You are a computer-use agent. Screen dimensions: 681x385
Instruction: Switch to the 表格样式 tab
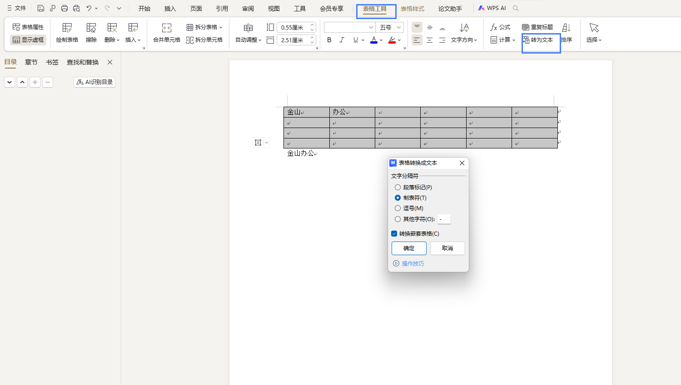[413, 9]
